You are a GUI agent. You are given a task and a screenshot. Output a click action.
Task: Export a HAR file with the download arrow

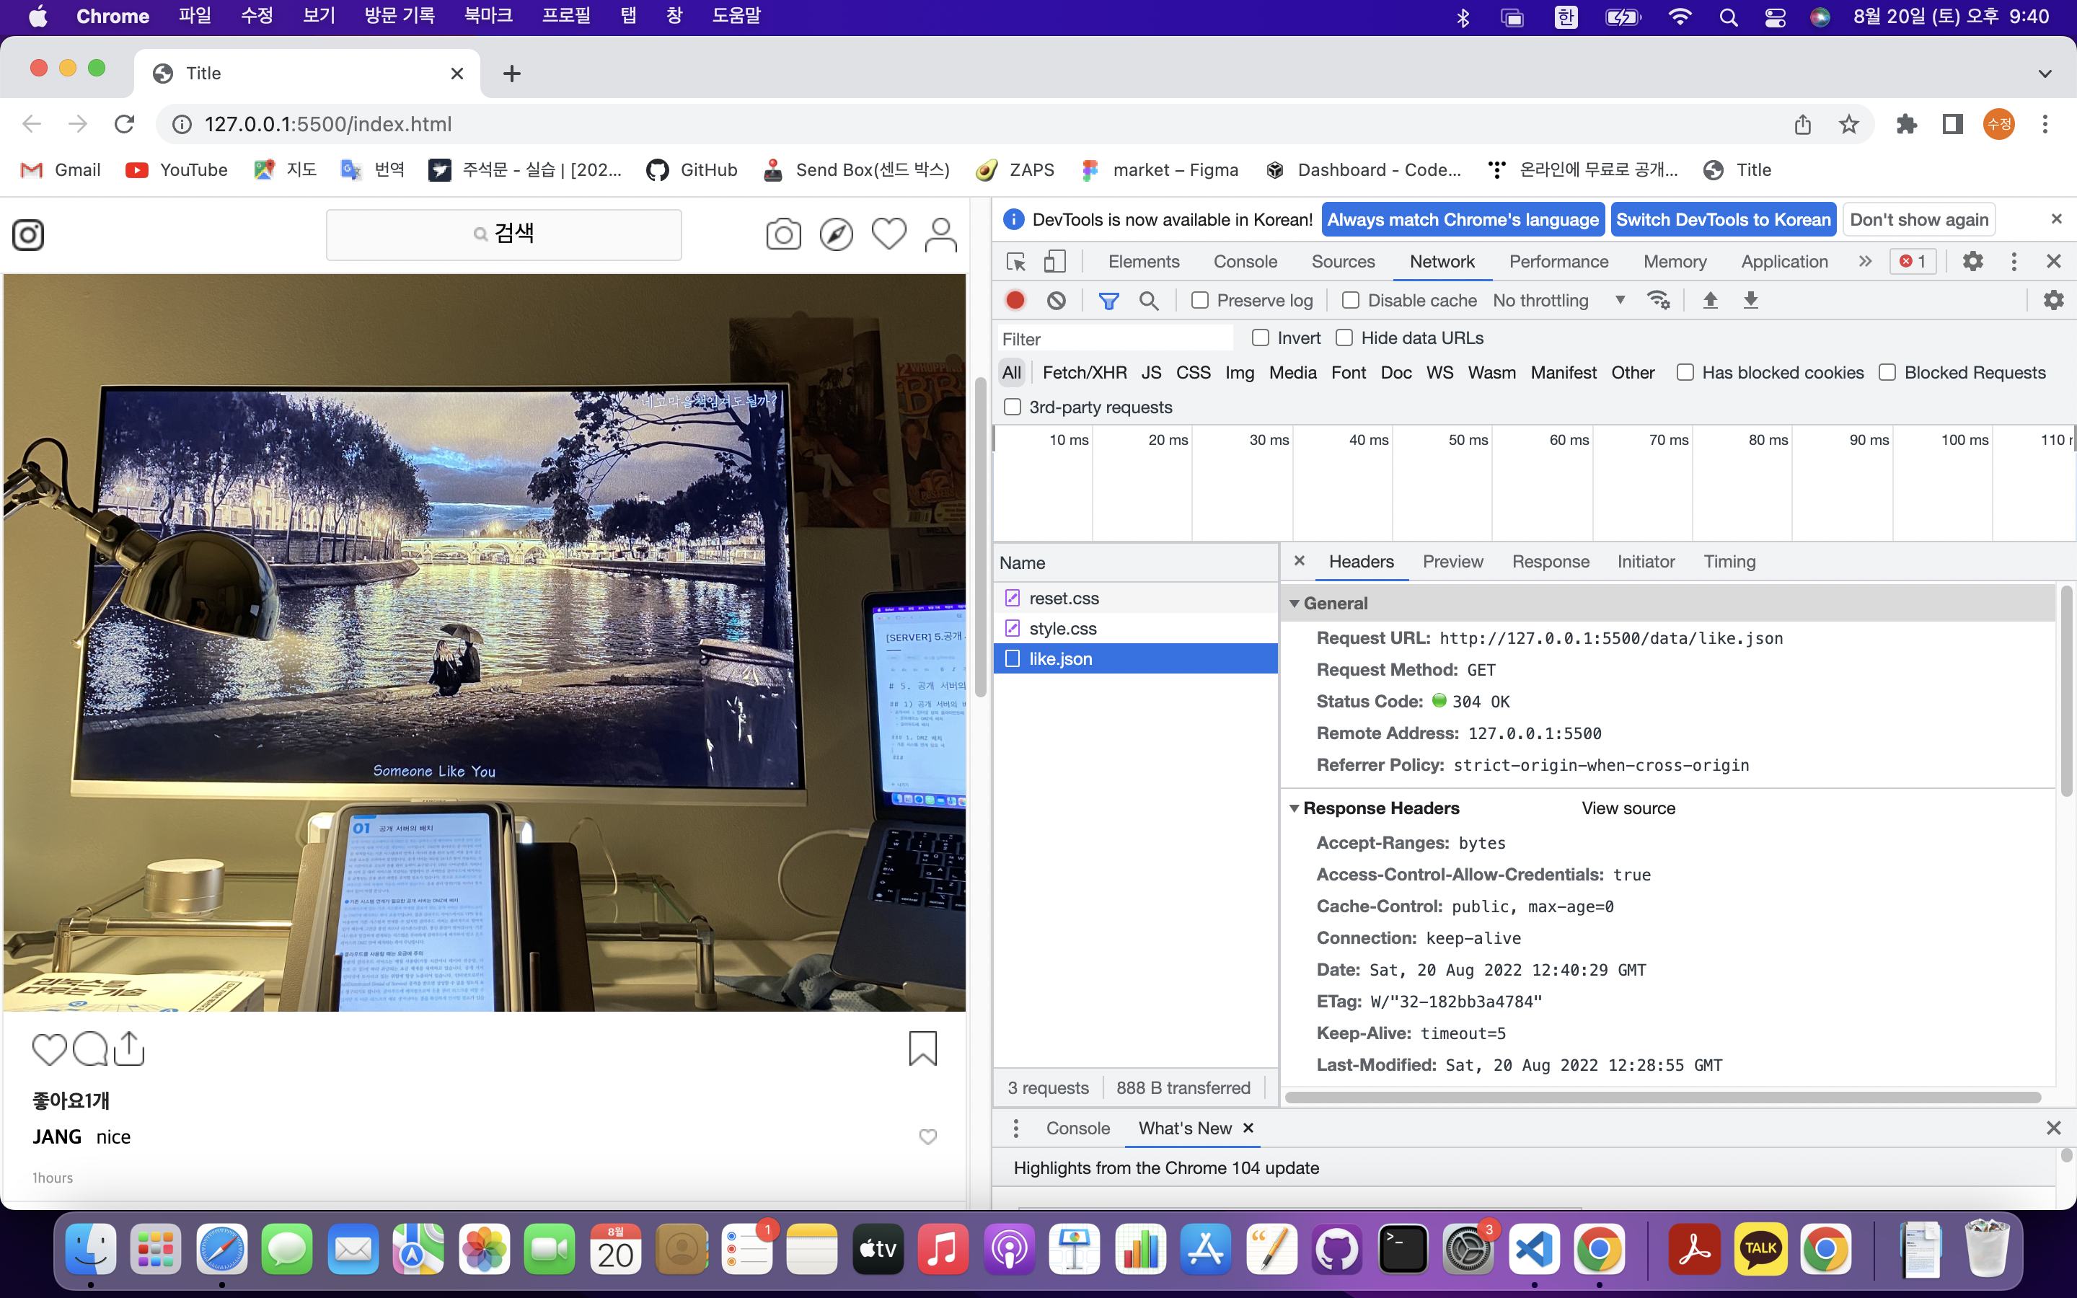[x=1751, y=301]
